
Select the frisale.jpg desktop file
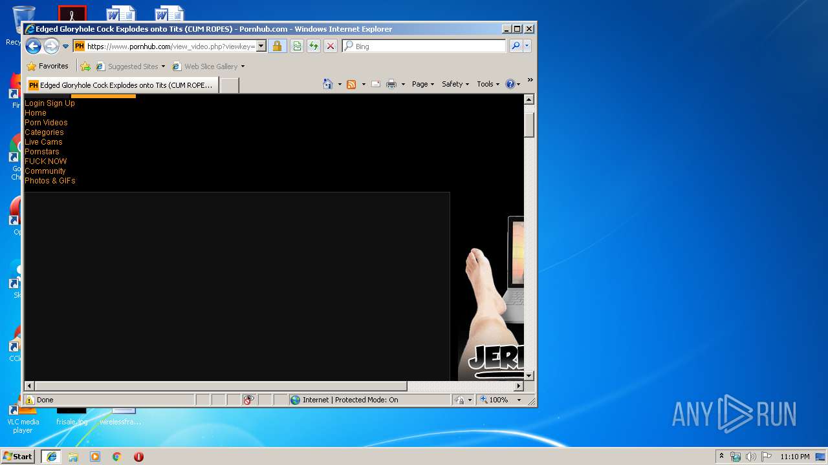tap(72, 417)
